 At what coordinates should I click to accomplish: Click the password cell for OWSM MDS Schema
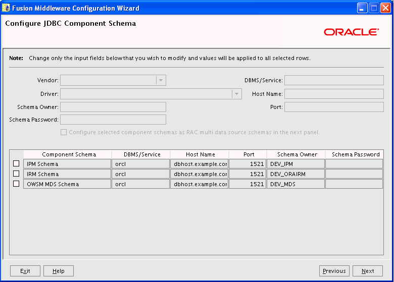[354, 184]
